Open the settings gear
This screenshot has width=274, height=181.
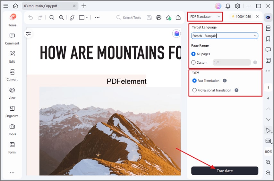point(237,6)
